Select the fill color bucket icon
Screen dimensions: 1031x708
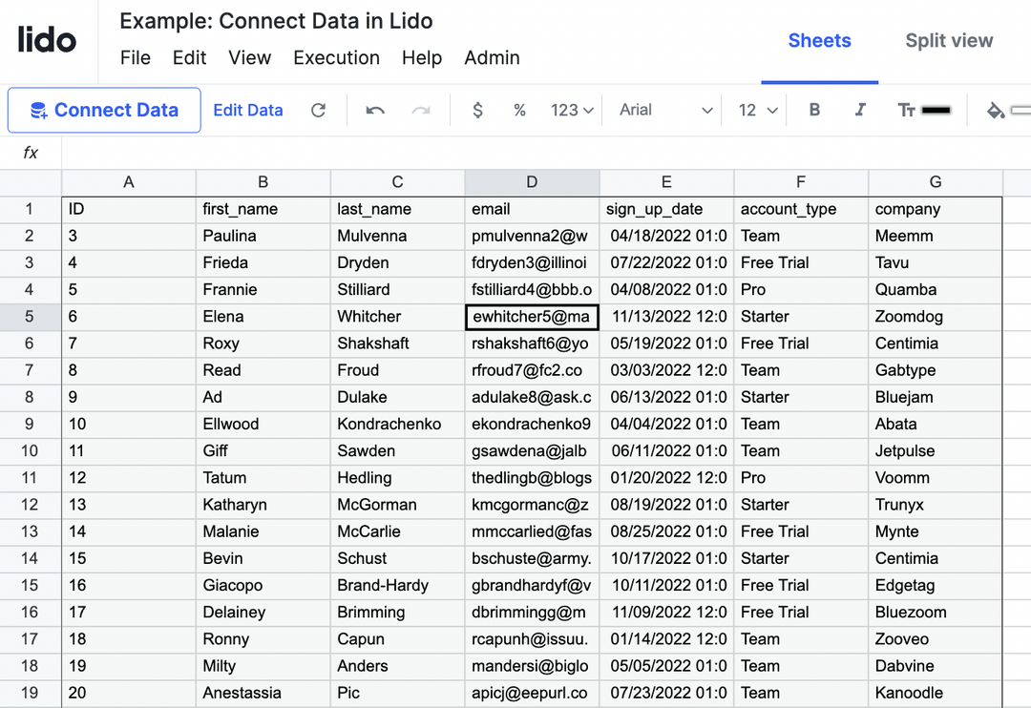996,110
